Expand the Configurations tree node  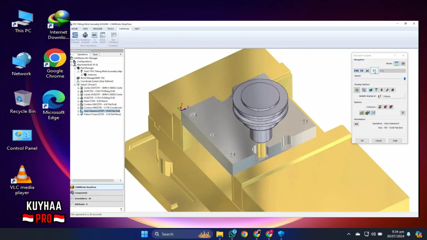(x=71, y=61)
